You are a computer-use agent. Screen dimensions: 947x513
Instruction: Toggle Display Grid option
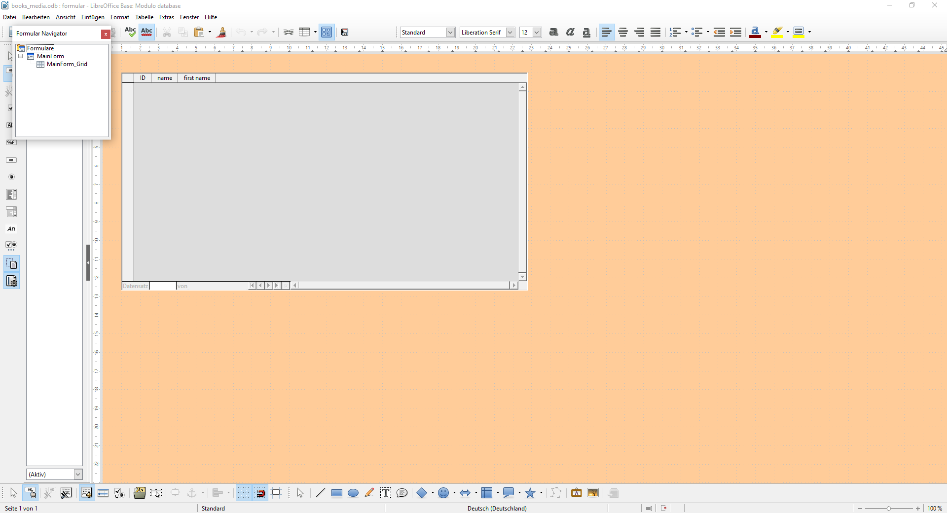pyautogui.click(x=244, y=493)
